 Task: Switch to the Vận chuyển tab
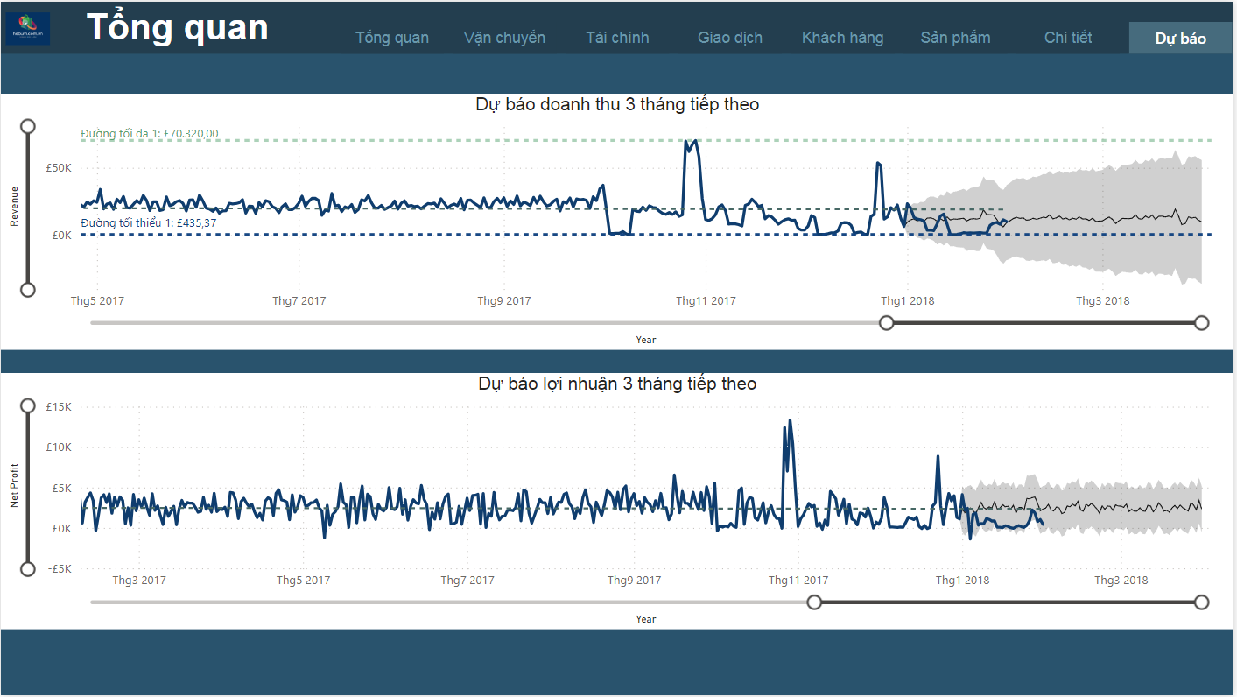coord(504,38)
